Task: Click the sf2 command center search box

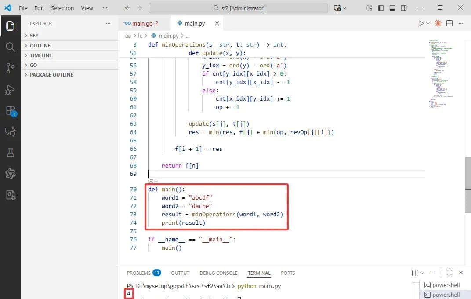Action: (238, 8)
